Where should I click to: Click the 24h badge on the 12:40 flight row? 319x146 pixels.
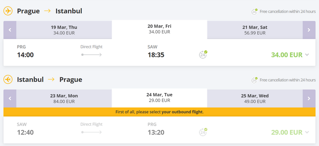point(203,132)
